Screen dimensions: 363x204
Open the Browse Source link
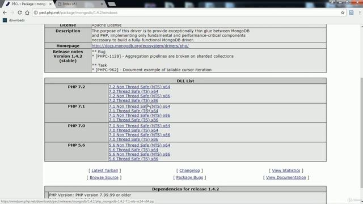click(104, 177)
